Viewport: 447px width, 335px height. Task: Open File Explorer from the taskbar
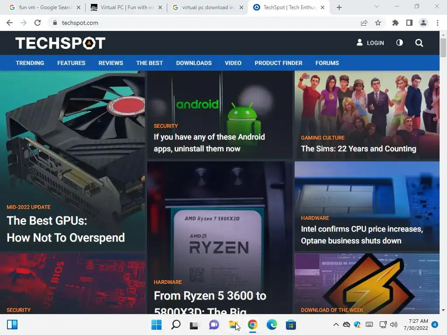[x=234, y=325]
